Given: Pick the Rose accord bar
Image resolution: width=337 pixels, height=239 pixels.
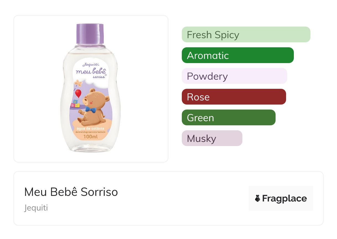Looking at the screenshot, I should coord(234,97).
